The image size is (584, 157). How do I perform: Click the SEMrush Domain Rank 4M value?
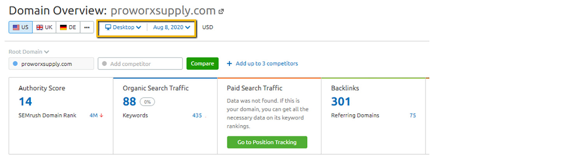point(93,115)
